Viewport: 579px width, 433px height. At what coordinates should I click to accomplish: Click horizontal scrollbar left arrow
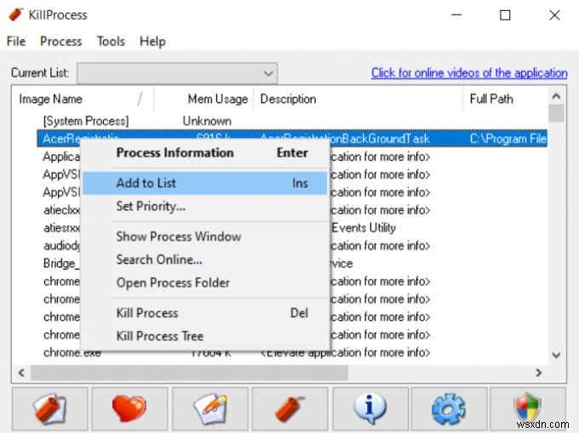21,373
